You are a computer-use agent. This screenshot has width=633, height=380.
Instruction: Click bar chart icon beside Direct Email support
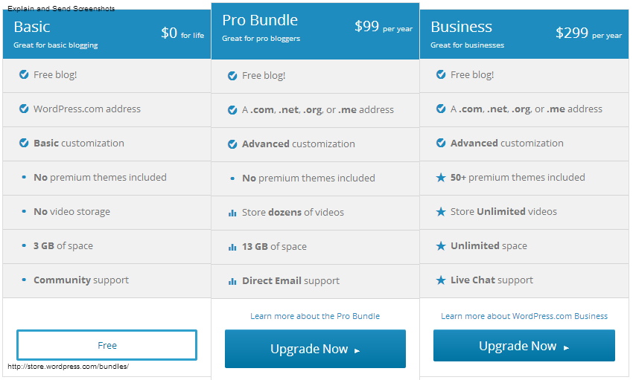232,281
